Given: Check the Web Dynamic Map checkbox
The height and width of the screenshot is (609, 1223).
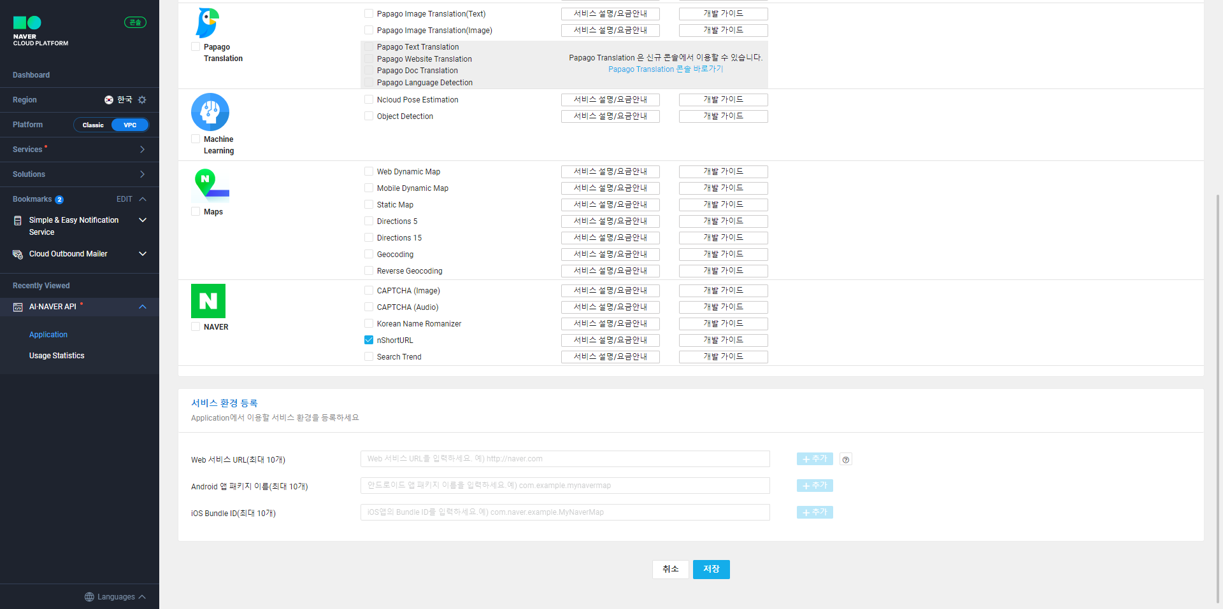Looking at the screenshot, I should point(369,171).
